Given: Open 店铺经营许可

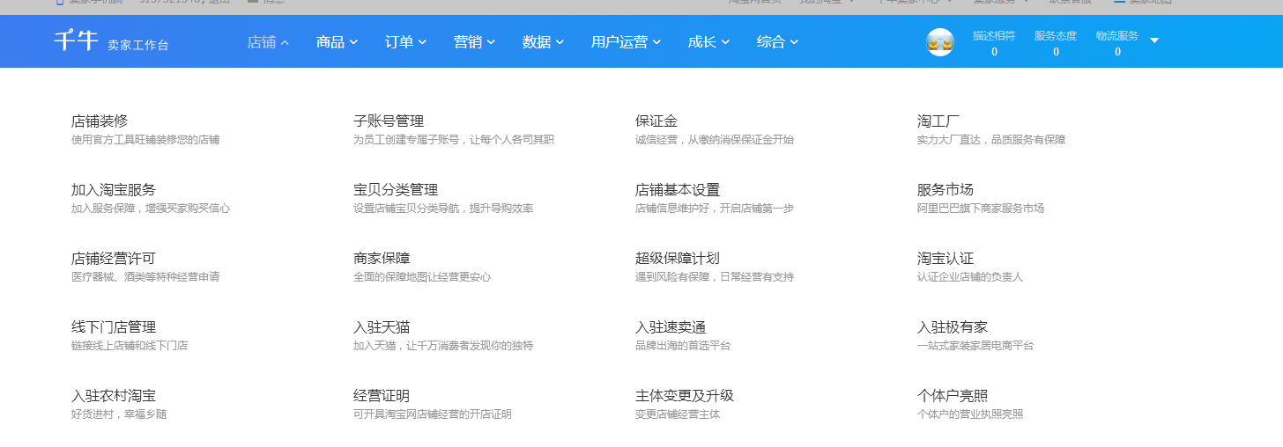Looking at the screenshot, I should (x=114, y=258).
